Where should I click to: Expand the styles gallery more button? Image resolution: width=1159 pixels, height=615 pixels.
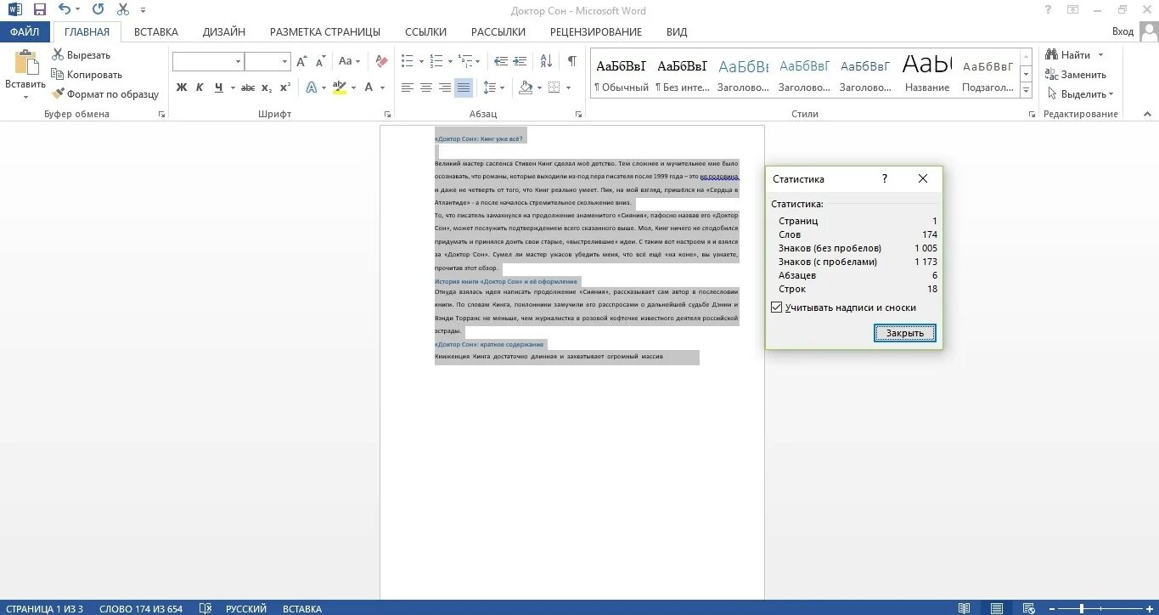tap(1026, 90)
